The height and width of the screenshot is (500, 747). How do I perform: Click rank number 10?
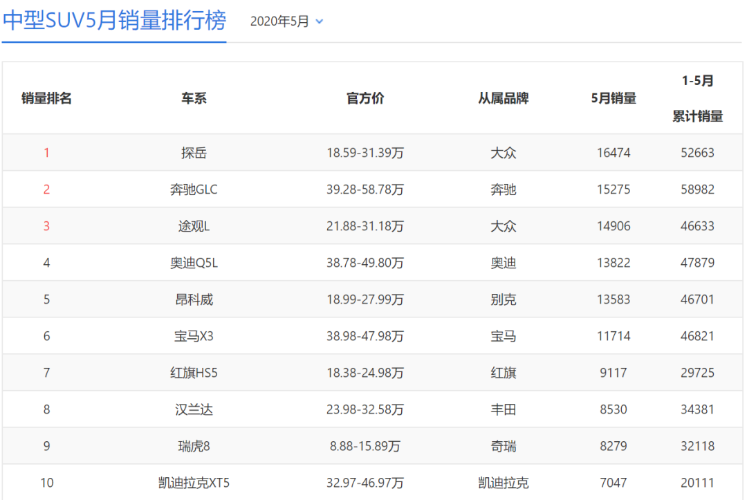coord(47,483)
